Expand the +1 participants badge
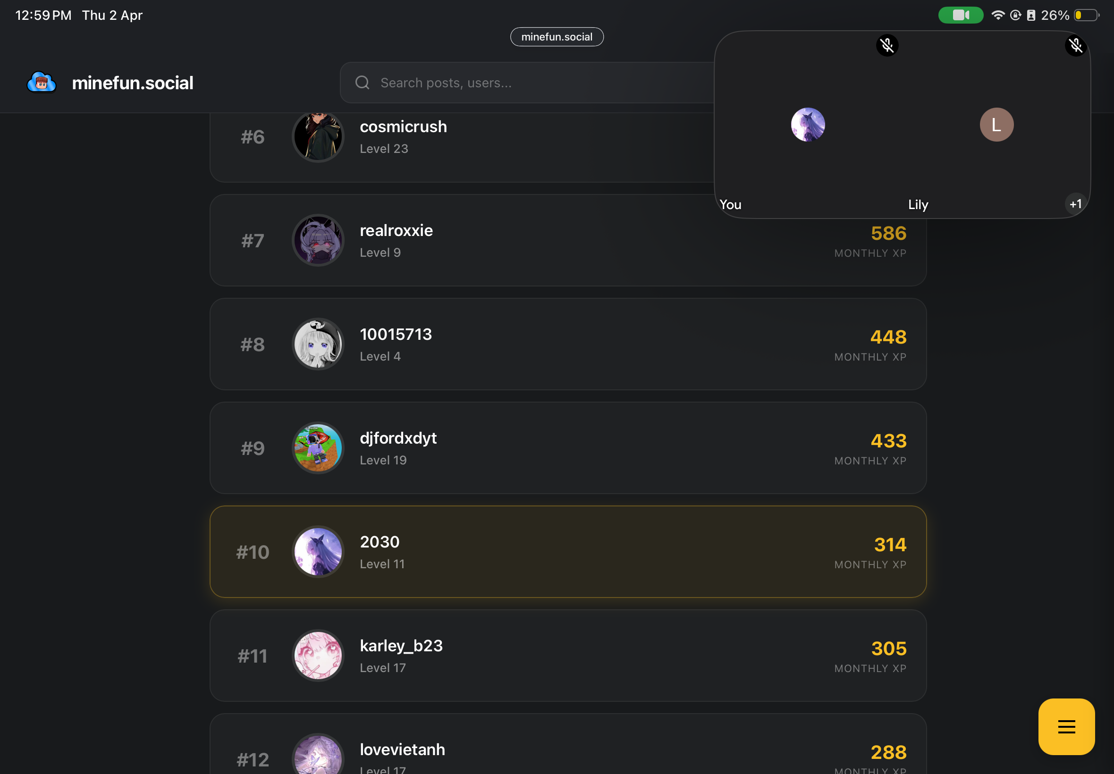 (1075, 204)
